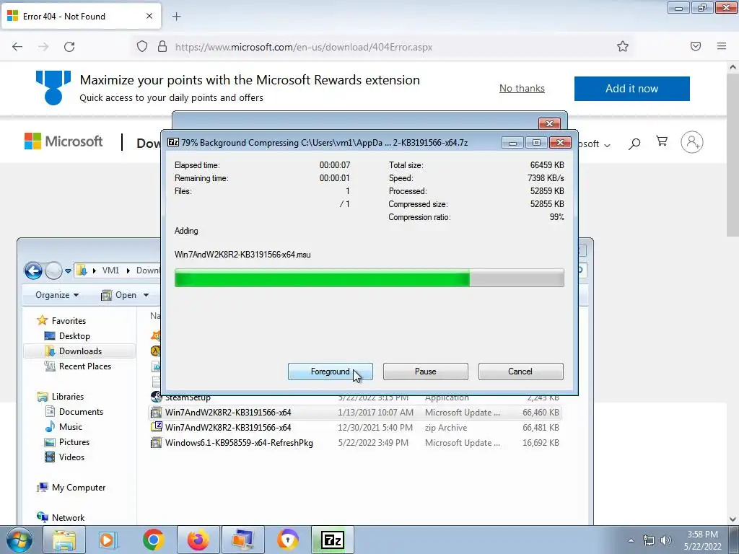Open Windows Explorer from taskbar
This screenshot has height=554, width=739.
click(64, 540)
